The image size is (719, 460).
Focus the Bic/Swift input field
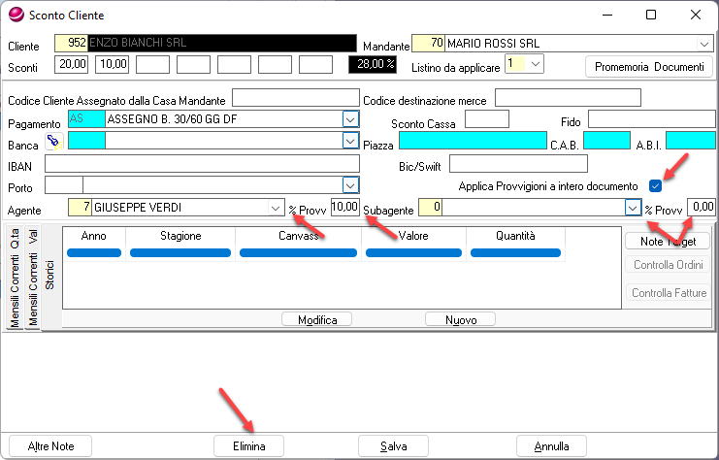(518, 163)
